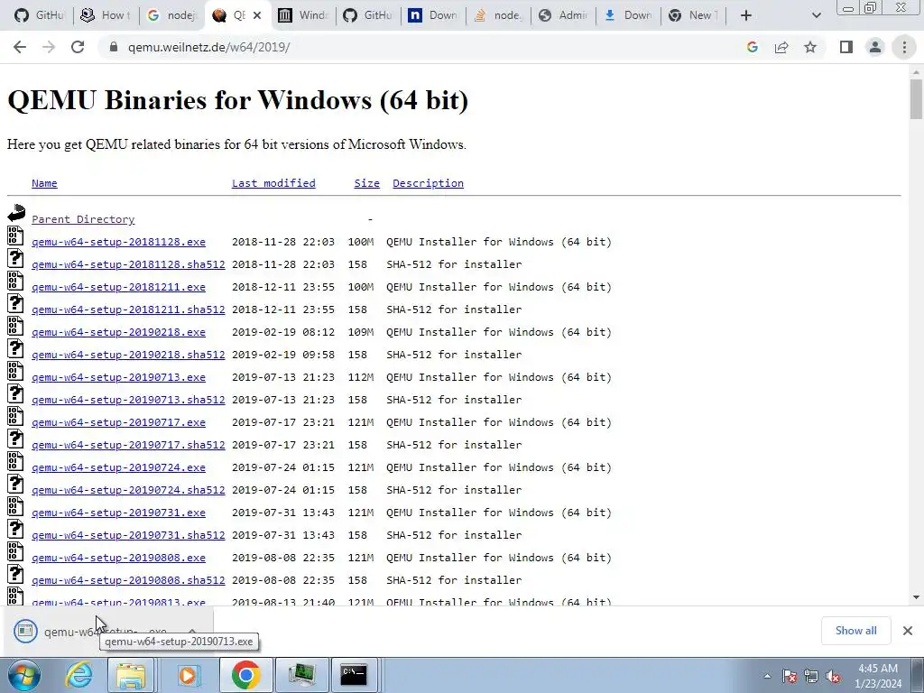Click unknown-file icon beside 20190808.sha512
This screenshot has height=693, width=924.
tap(15, 574)
